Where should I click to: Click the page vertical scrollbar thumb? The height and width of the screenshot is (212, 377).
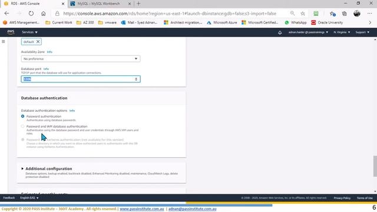[x=375, y=166]
